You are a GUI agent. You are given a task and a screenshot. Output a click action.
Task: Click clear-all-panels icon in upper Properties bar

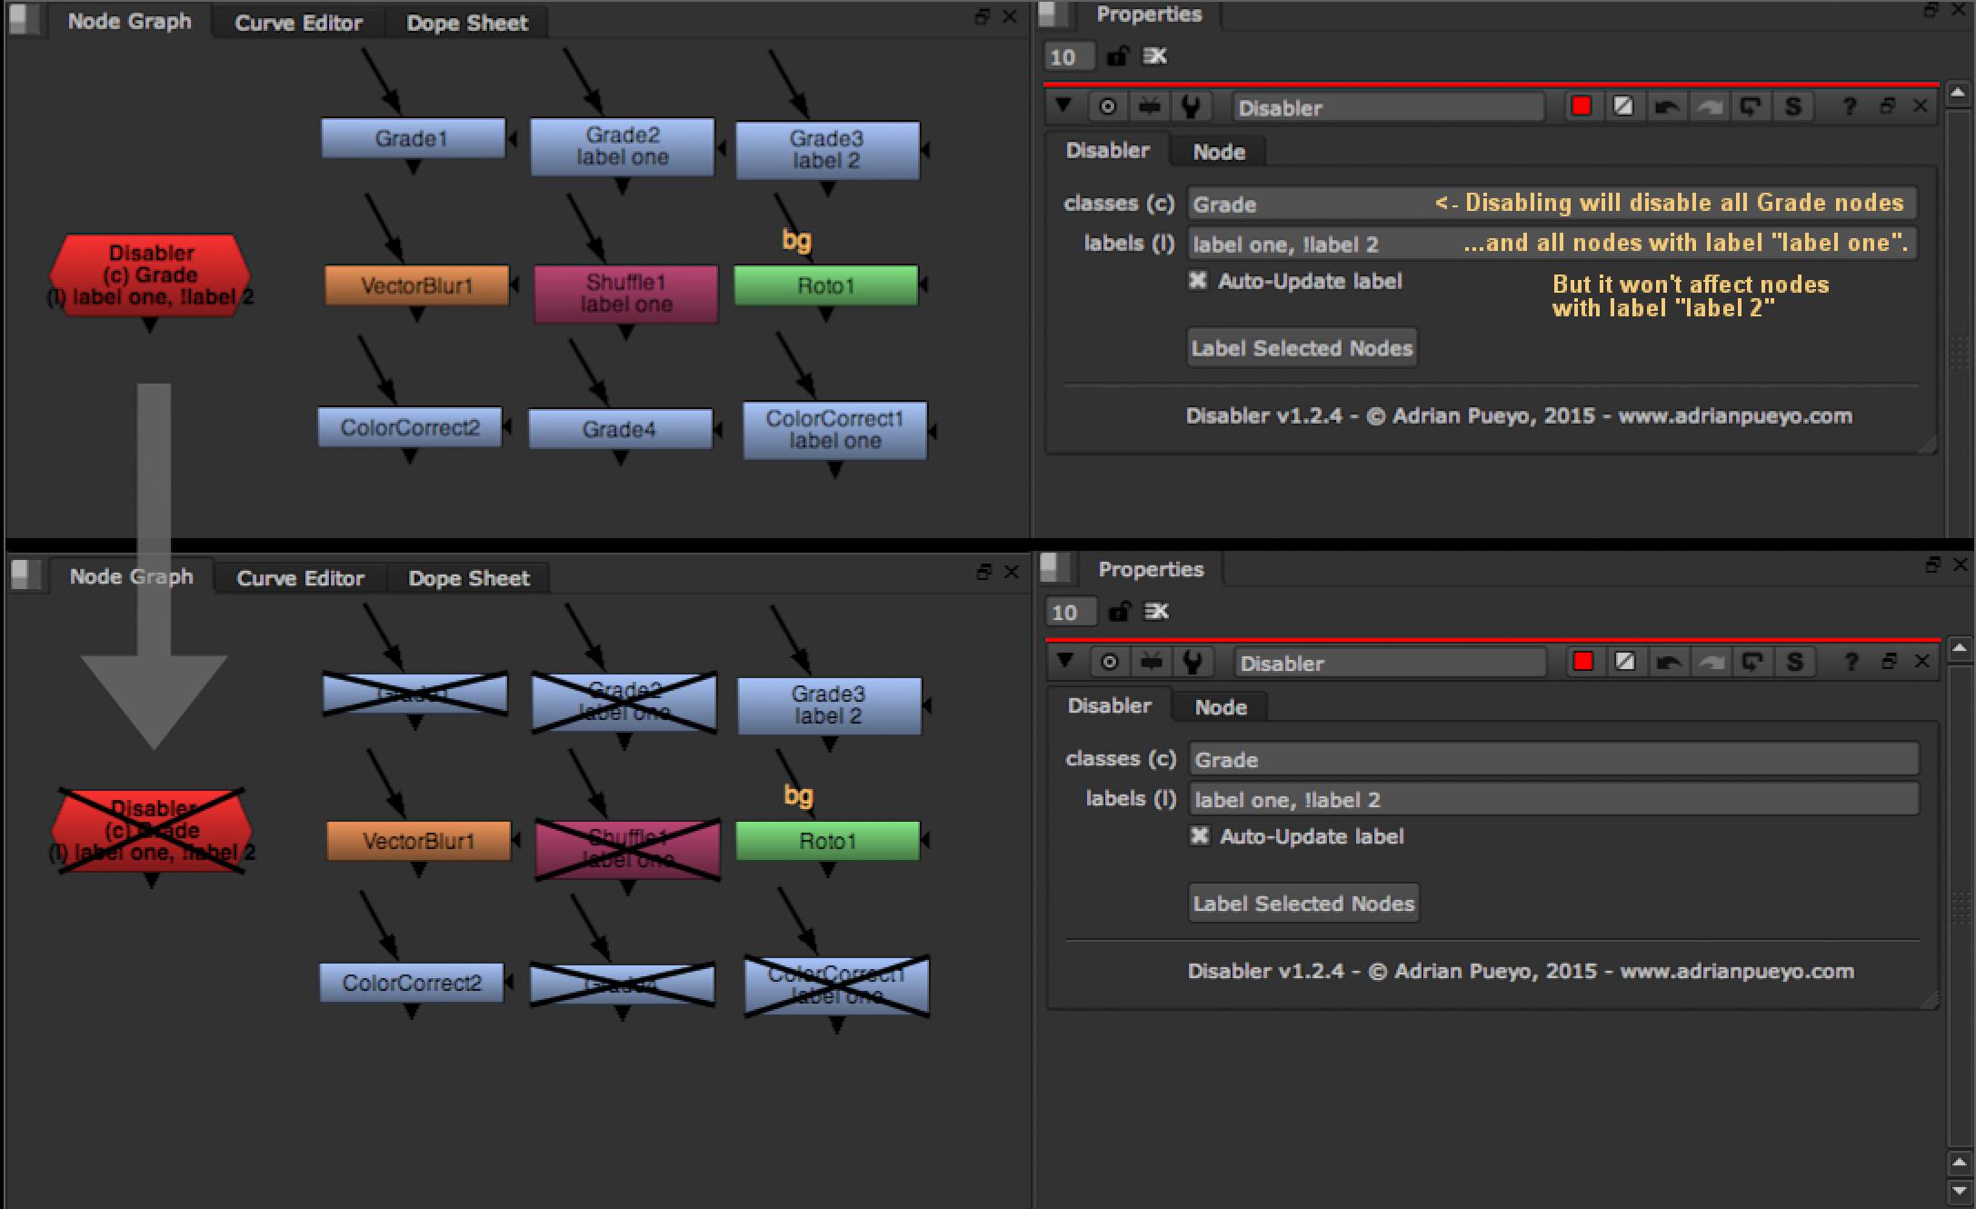click(x=1155, y=56)
